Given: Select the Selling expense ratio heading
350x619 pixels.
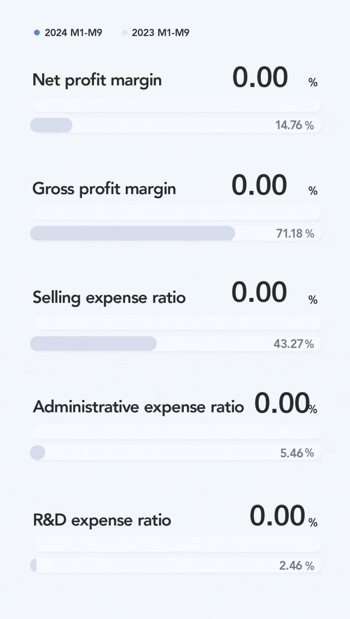Looking at the screenshot, I should (109, 297).
